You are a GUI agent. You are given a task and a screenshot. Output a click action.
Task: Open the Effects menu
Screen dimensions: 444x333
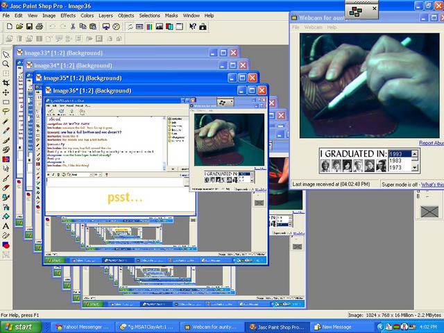pyautogui.click(x=68, y=15)
